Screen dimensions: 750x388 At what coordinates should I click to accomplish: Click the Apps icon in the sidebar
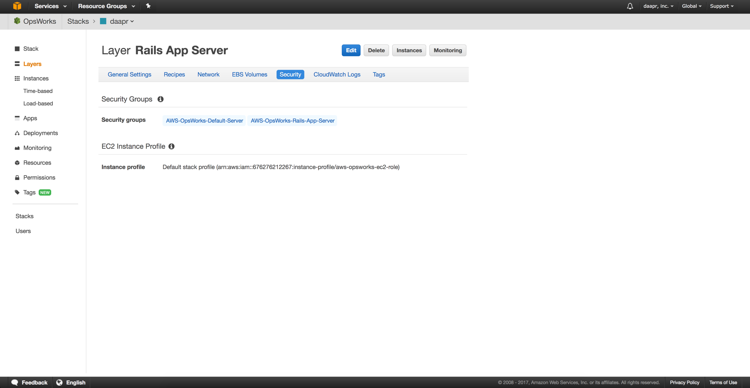click(17, 118)
